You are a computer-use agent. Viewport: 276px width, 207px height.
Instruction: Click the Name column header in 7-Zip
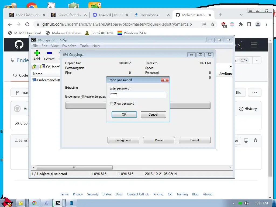[x=37, y=74]
